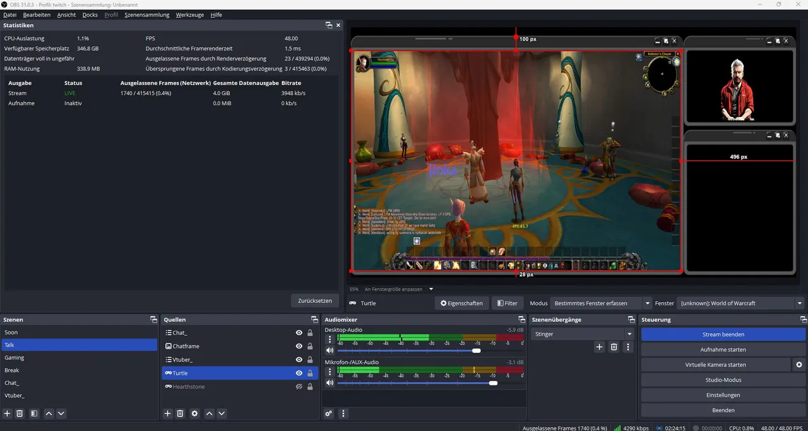Open scene filters icon in Szenen toolbar
Viewport: 808px width, 431px height.
34,413
